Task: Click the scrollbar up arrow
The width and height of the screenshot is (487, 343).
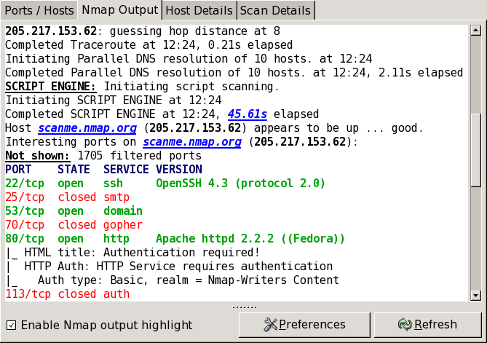Action: click(x=475, y=30)
